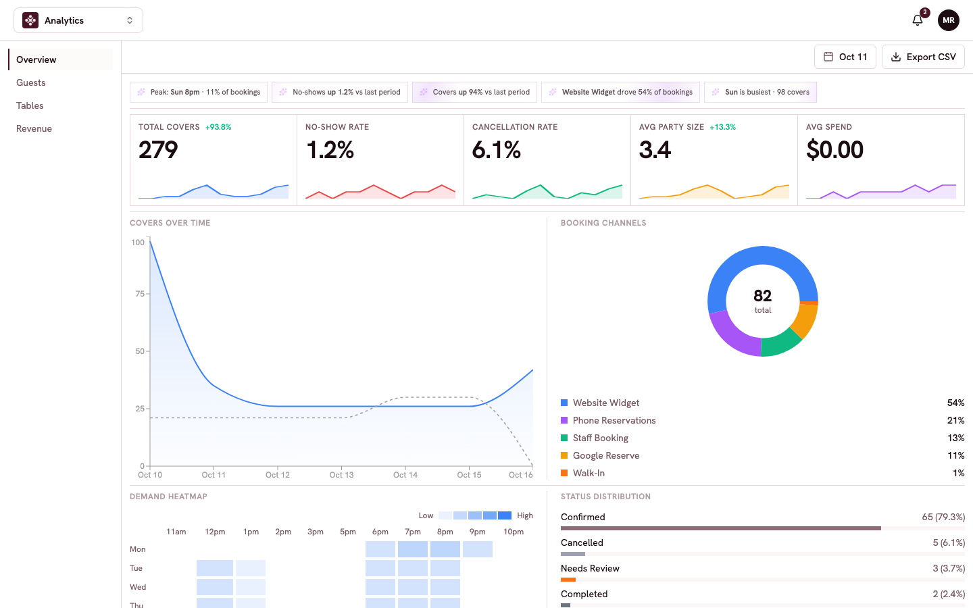Click the 'Peak: Sun 8pm' insight chip
973x608 pixels.
pos(199,92)
